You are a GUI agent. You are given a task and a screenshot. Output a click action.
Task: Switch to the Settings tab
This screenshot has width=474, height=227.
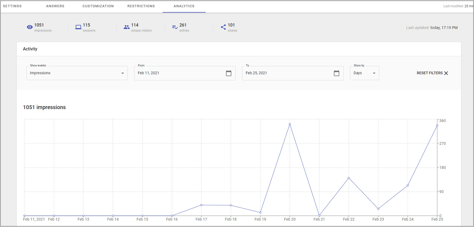[12, 6]
